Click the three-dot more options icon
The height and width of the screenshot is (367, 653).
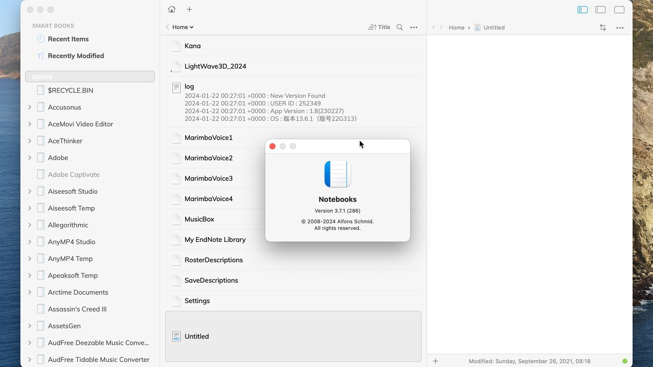(x=414, y=27)
